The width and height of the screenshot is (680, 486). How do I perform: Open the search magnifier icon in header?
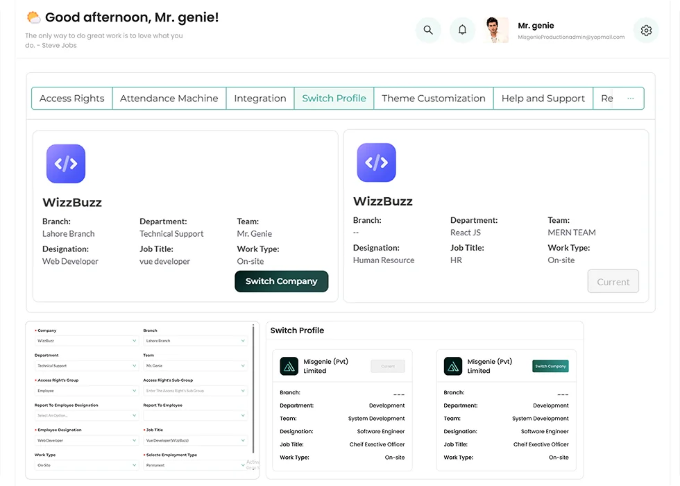point(428,31)
